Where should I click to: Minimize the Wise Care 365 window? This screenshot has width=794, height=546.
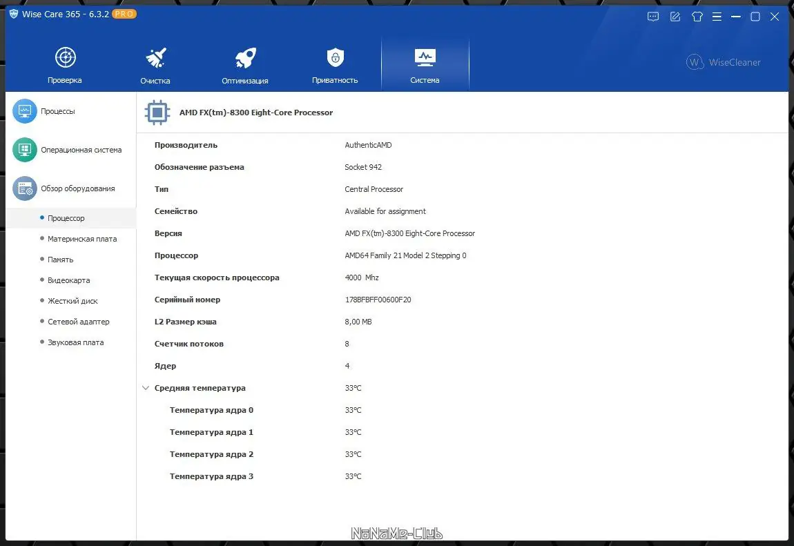coord(736,17)
